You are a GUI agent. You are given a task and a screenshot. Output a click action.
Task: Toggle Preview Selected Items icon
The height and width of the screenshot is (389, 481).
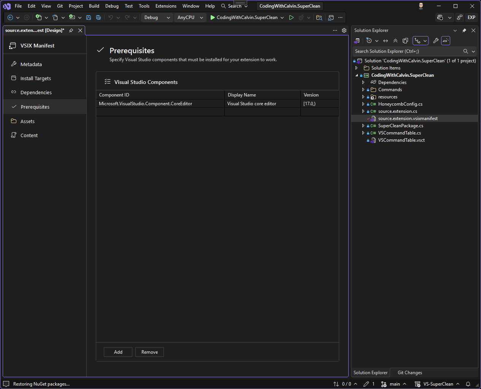coord(446,41)
